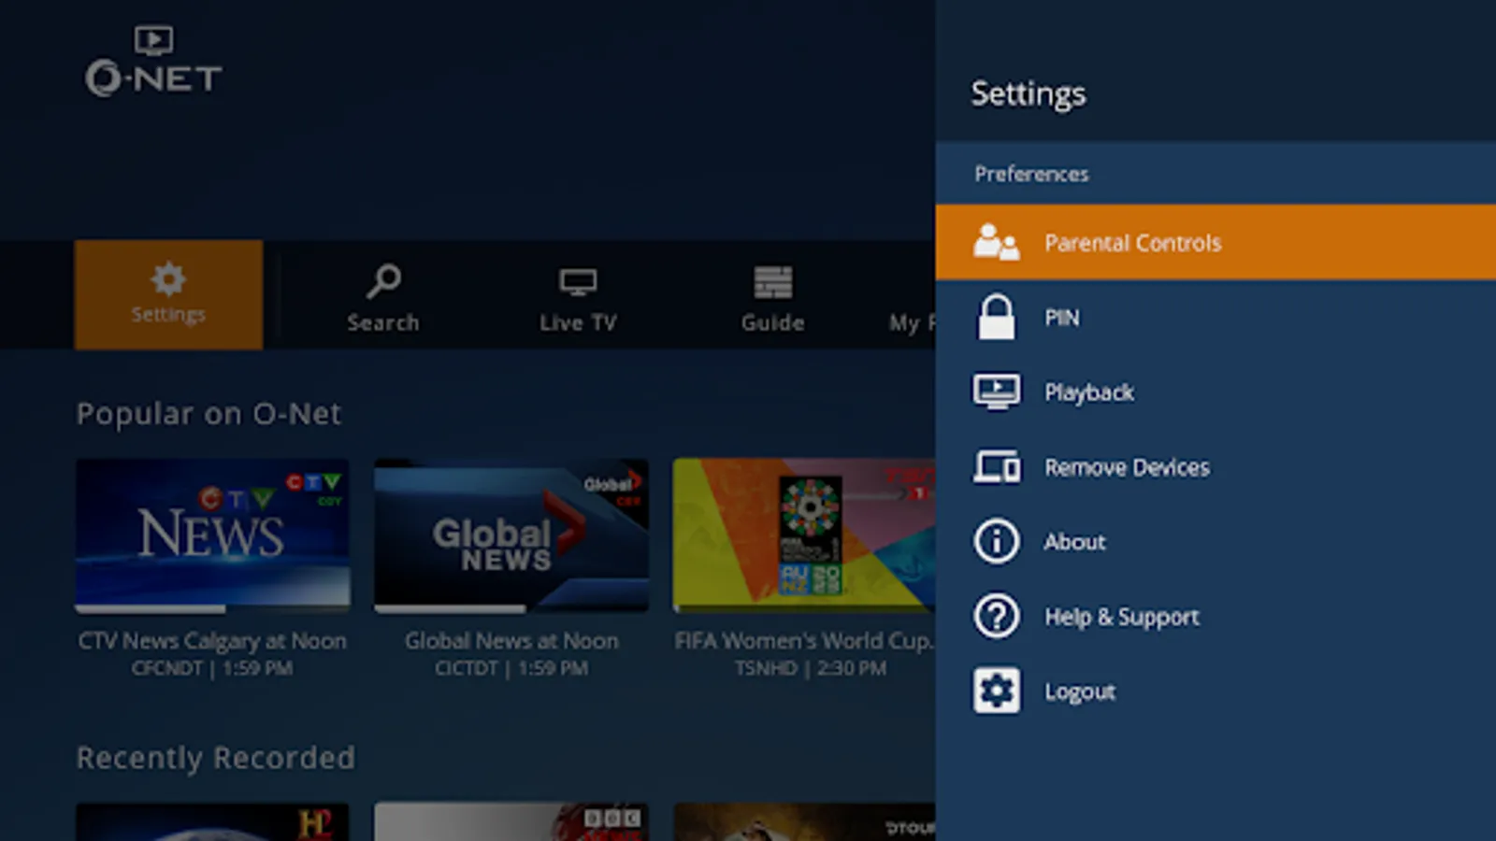Click the Playback screen icon

coord(996,392)
